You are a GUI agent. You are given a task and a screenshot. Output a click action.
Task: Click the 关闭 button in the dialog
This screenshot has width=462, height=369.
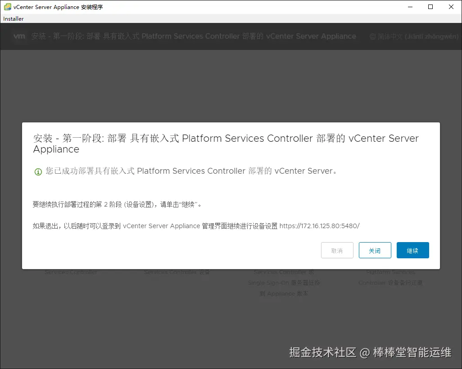click(x=375, y=250)
